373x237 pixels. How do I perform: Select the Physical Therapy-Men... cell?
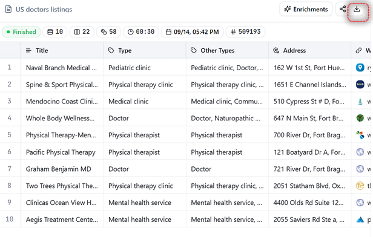pos(62,135)
